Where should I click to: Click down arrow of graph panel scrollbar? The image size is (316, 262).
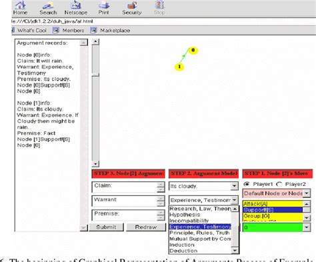click(x=95, y=164)
